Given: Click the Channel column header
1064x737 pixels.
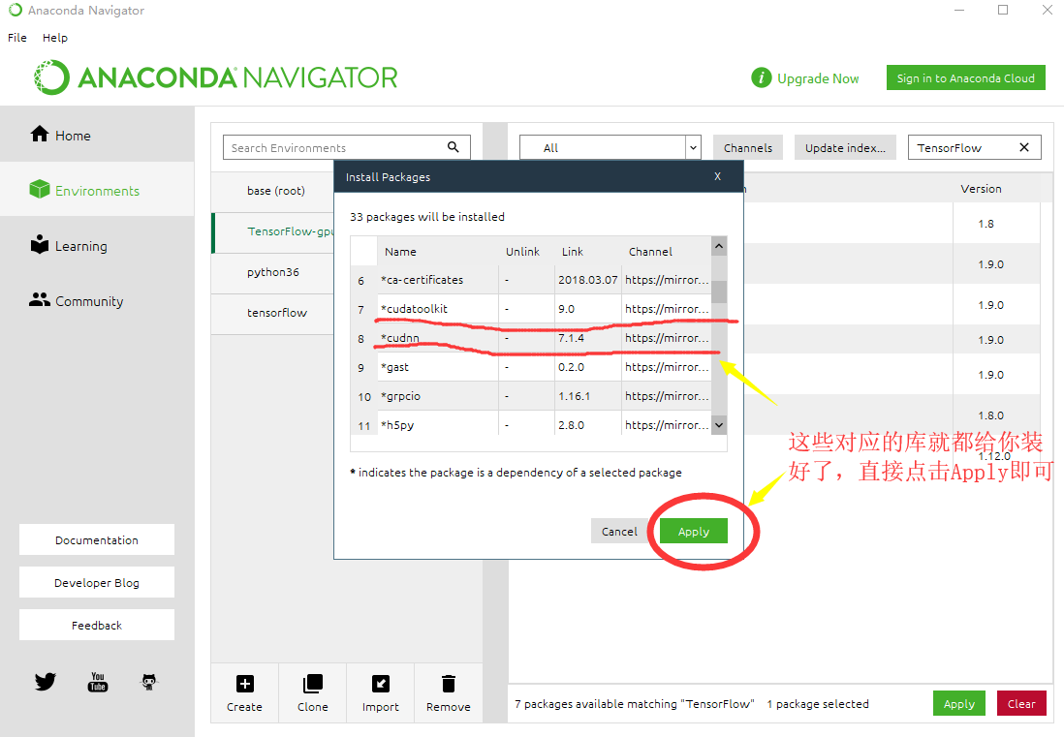Looking at the screenshot, I should click(x=650, y=252).
